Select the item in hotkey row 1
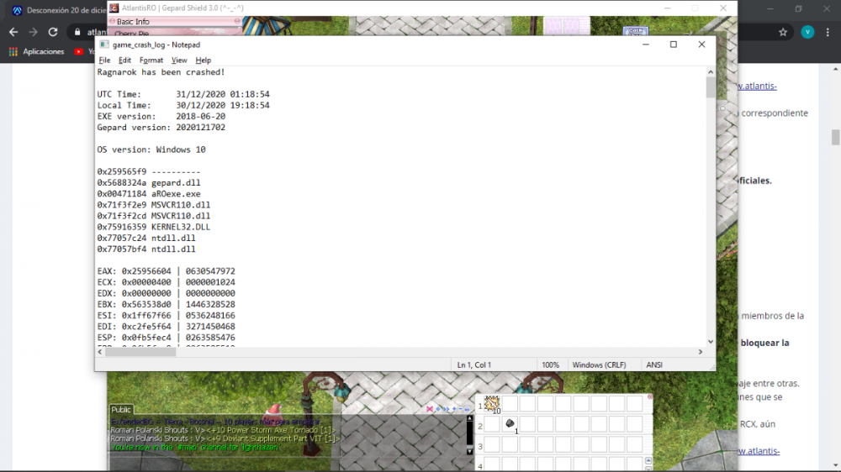 492,404
